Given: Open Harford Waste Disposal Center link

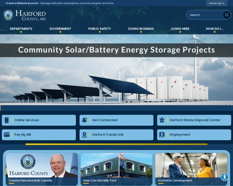Looking at the screenshot, I should (x=195, y=120).
